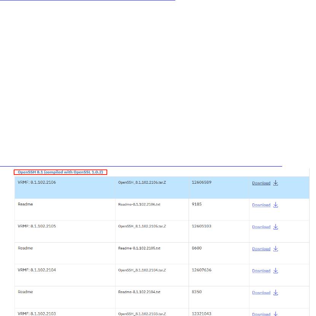Image resolution: width=316 pixels, height=316 pixels.
Task: Open Download link for Readme-8.1.102.2106.txt
Action: 261,205
